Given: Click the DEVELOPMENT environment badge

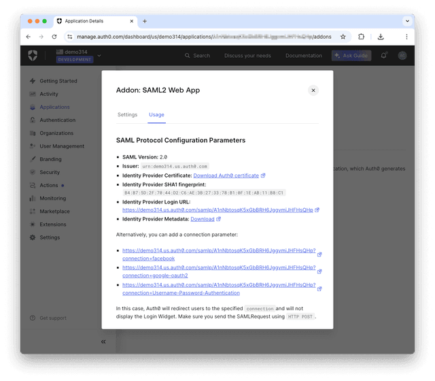Looking at the screenshot, I should pos(74,59).
